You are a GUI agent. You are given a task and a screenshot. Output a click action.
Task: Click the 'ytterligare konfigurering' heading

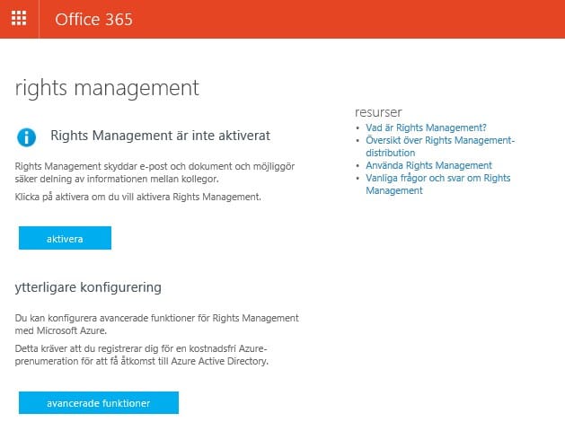point(88,287)
